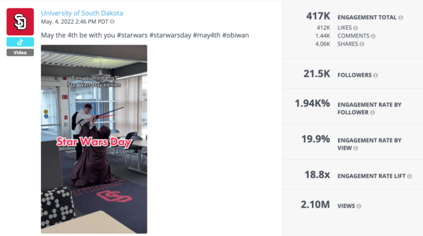Click the #obiwan hashtag in caption
This screenshot has width=423, height=236.
pyautogui.click(x=236, y=35)
